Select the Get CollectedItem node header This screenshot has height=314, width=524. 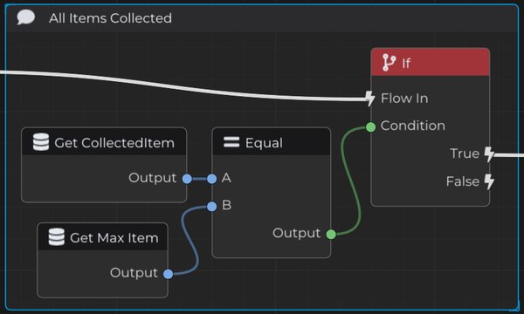104,141
